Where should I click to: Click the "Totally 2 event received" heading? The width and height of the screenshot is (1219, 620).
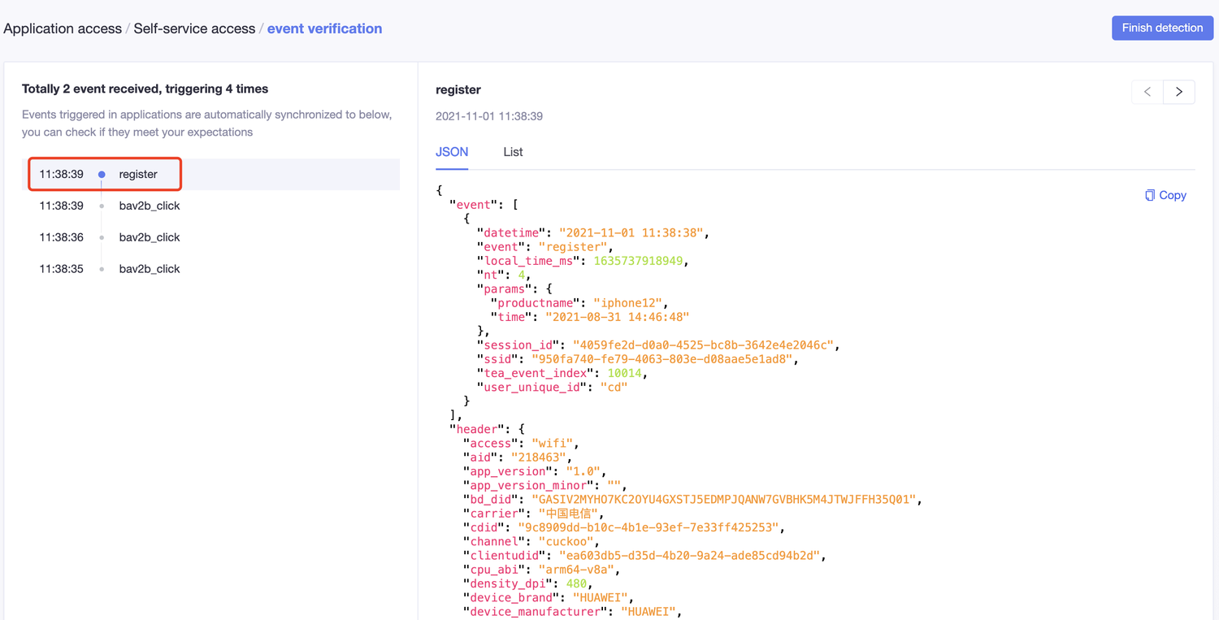pyautogui.click(x=145, y=89)
